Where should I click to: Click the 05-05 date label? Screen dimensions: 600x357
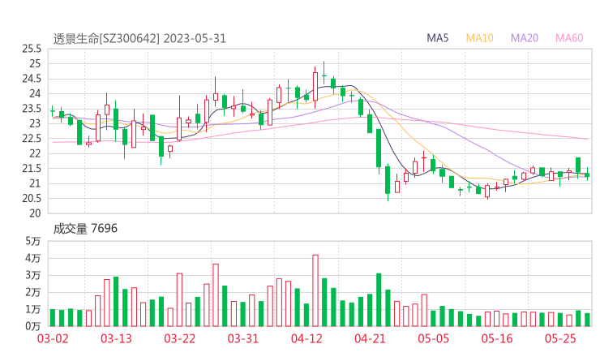pyautogui.click(x=433, y=338)
